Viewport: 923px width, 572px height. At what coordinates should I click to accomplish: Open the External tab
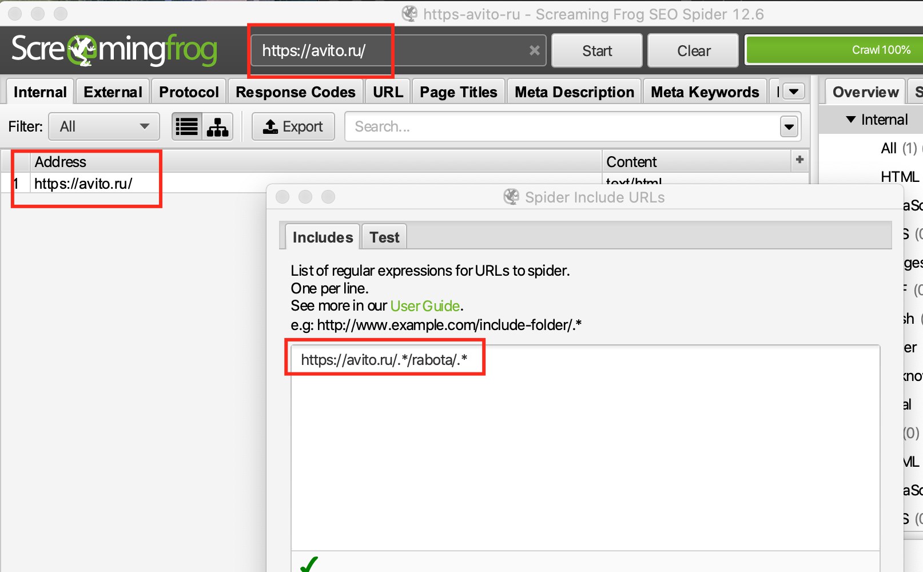pos(113,92)
